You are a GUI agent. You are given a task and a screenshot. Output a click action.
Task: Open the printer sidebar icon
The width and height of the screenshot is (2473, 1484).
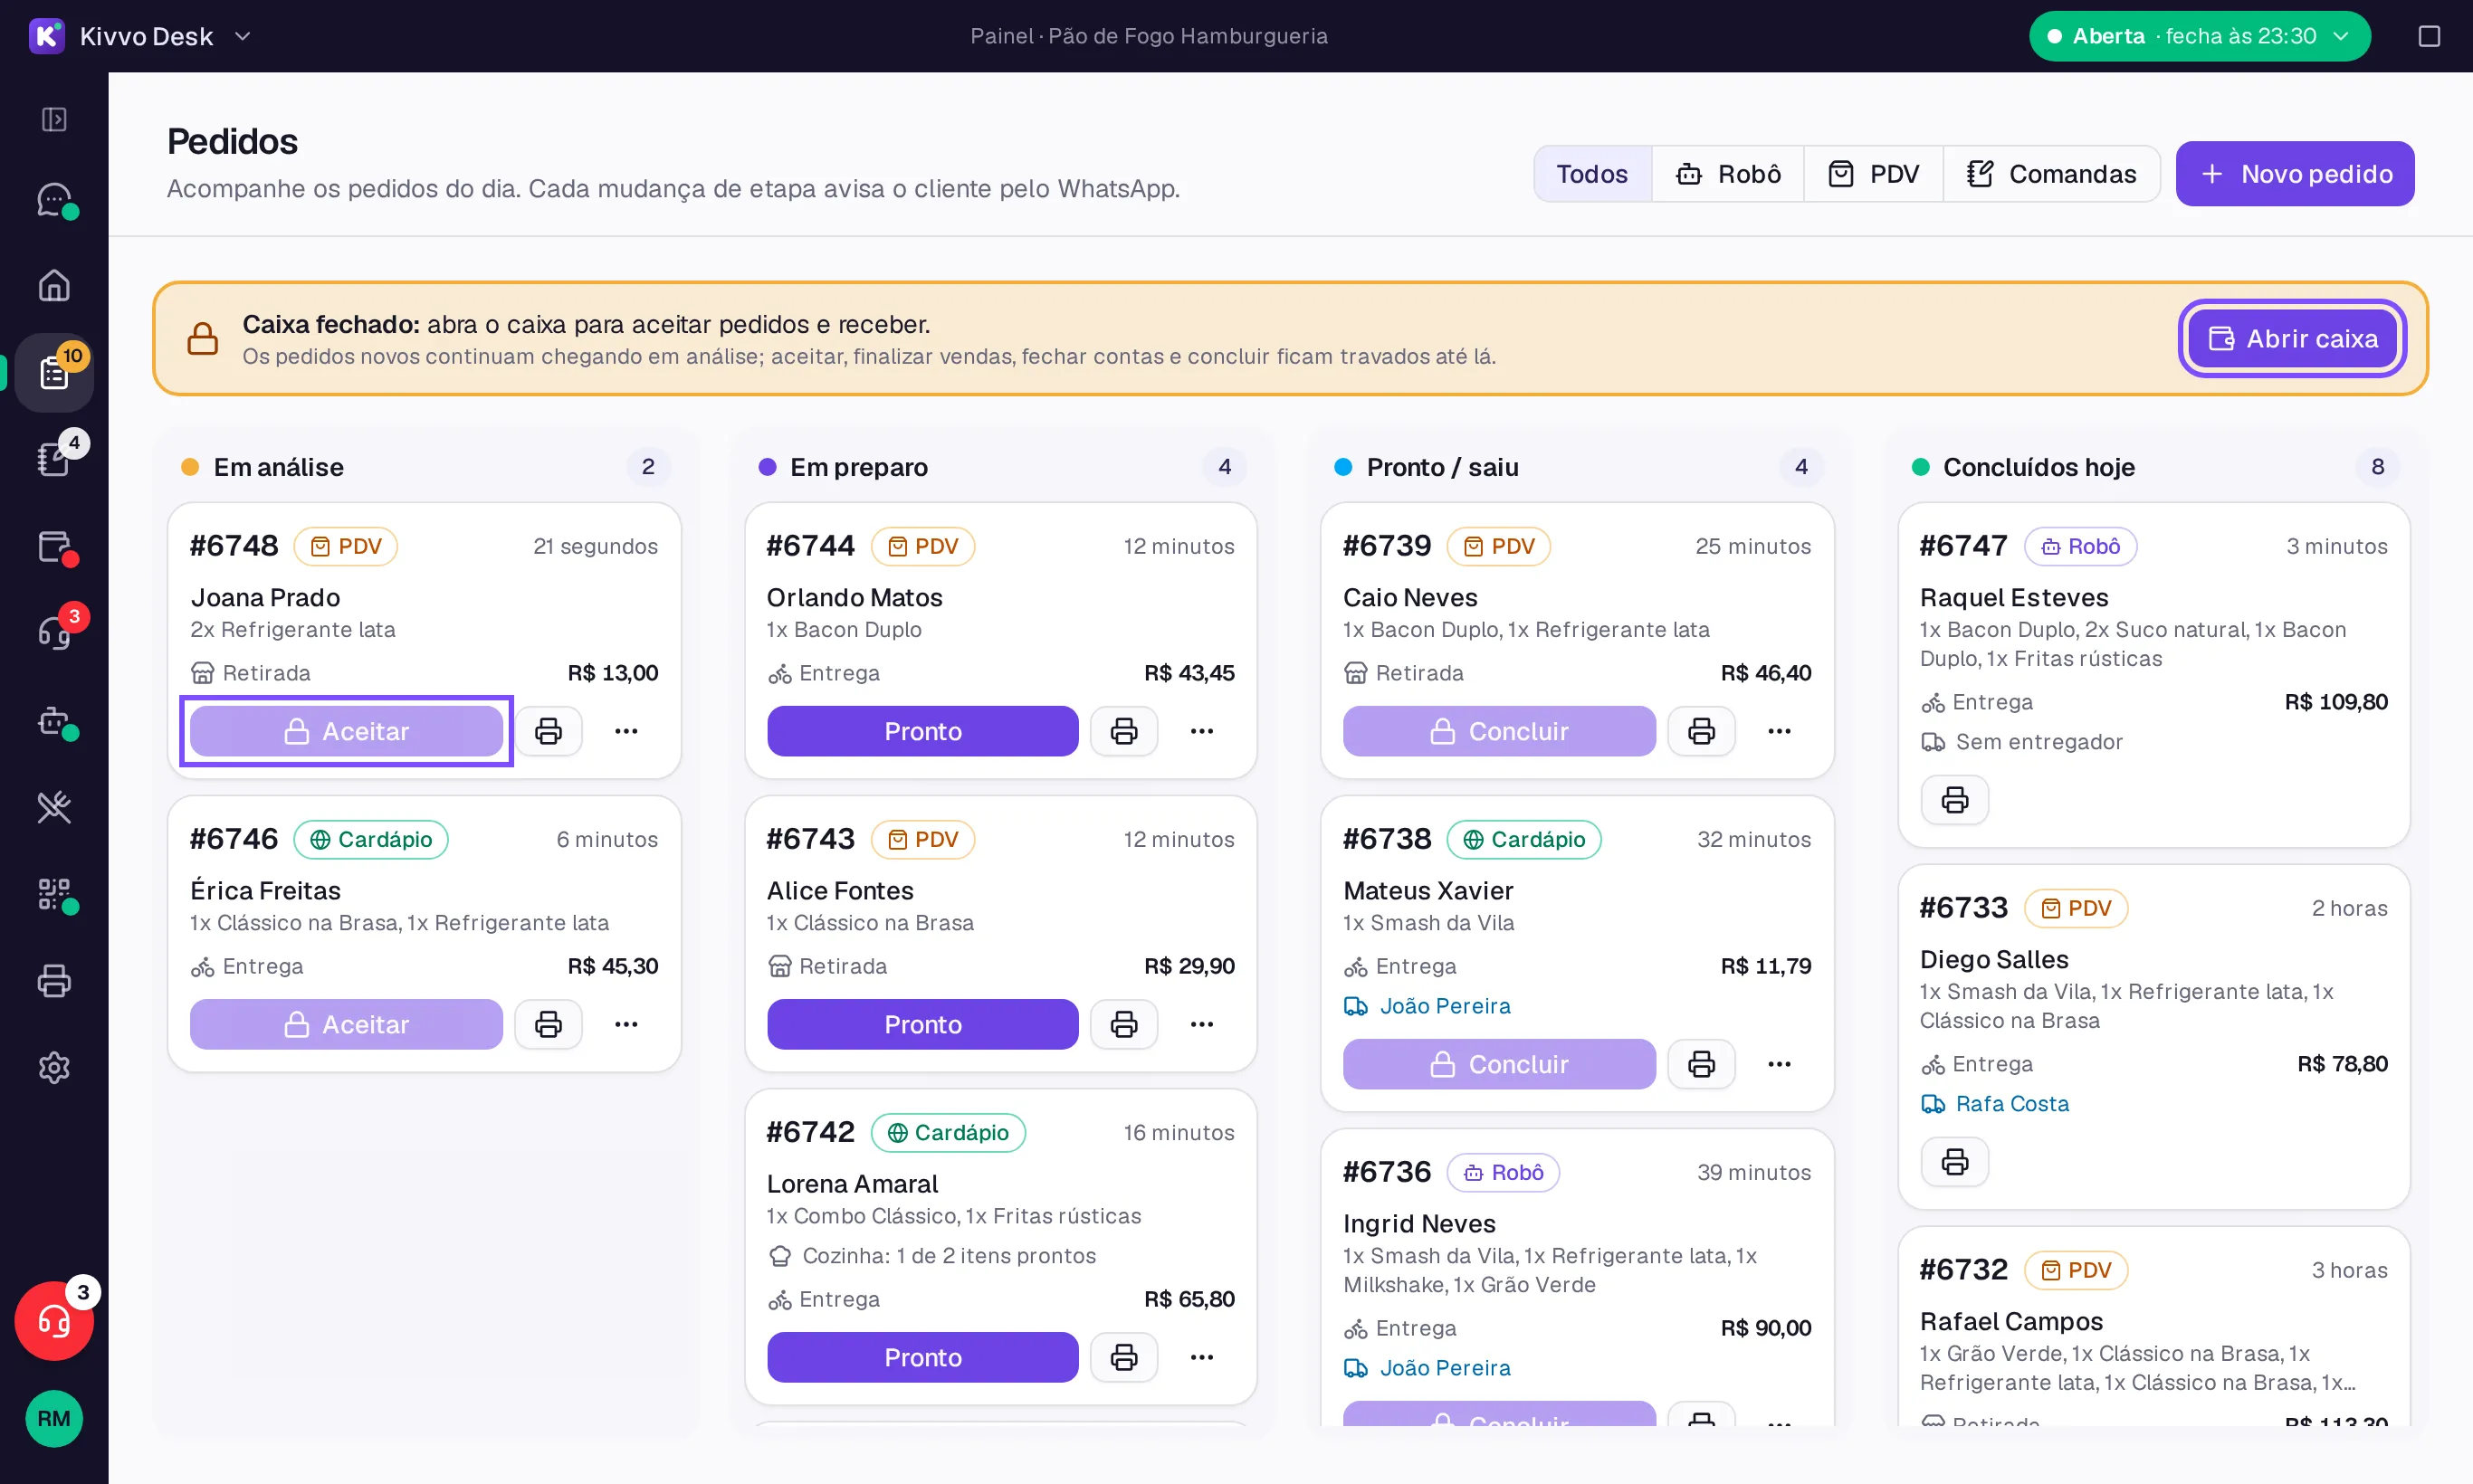54,981
